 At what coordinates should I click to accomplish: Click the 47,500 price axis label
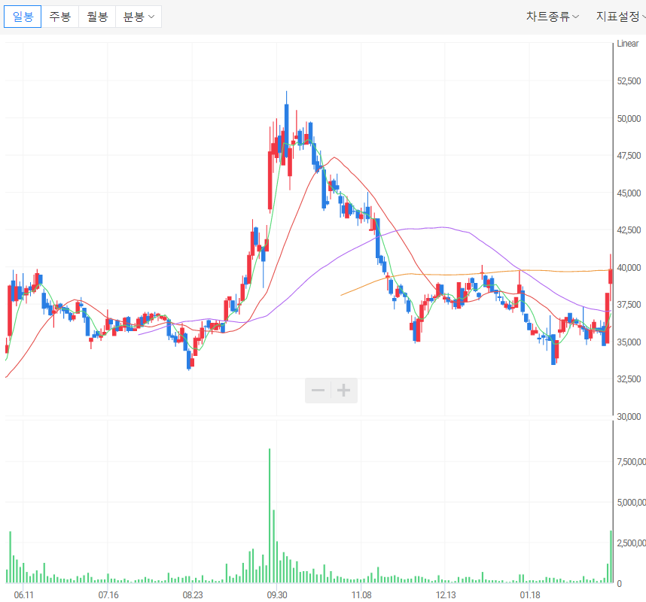pyautogui.click(x=629, y=156)
